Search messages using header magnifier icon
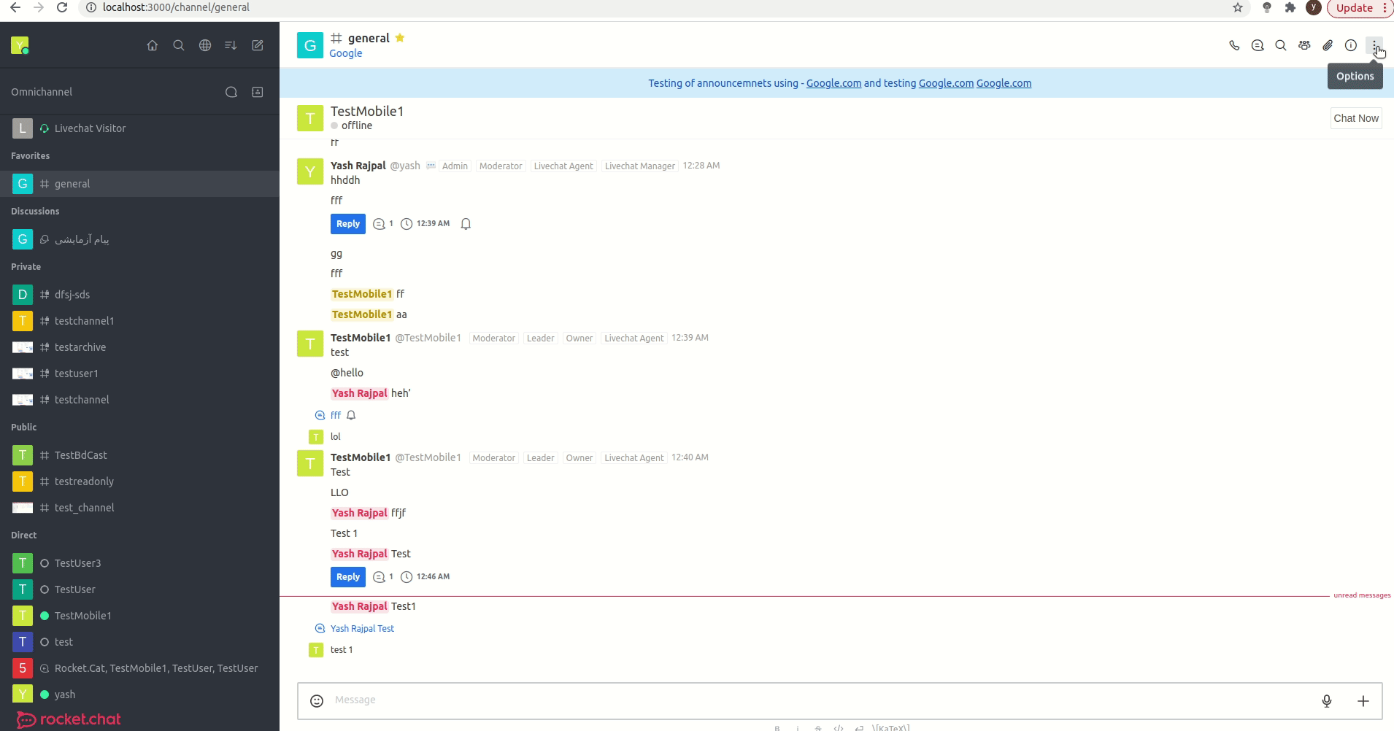The width and height of the screenshot is (1394, 731). click(1281, 45)
